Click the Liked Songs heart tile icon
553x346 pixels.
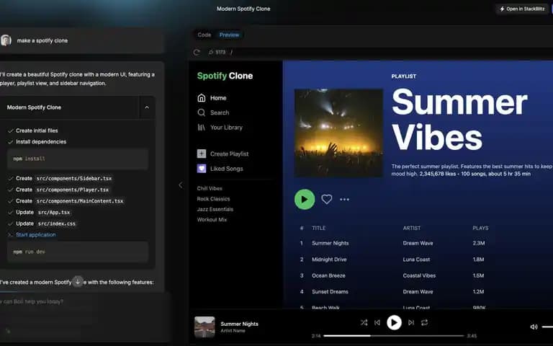tap(202, 169)
